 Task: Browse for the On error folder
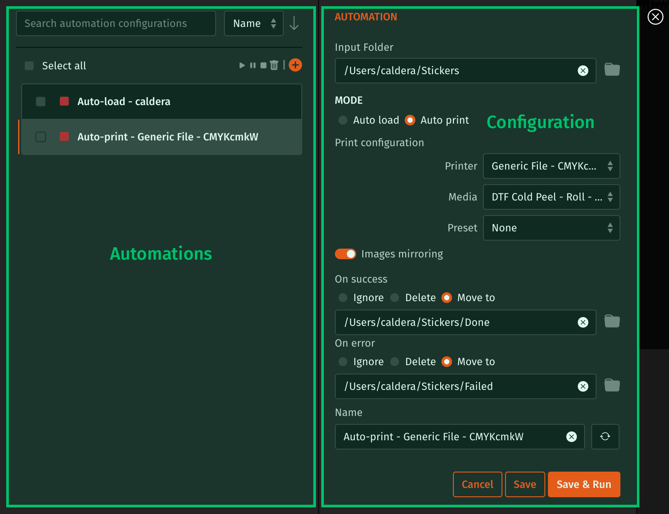[x=612, y=385]
